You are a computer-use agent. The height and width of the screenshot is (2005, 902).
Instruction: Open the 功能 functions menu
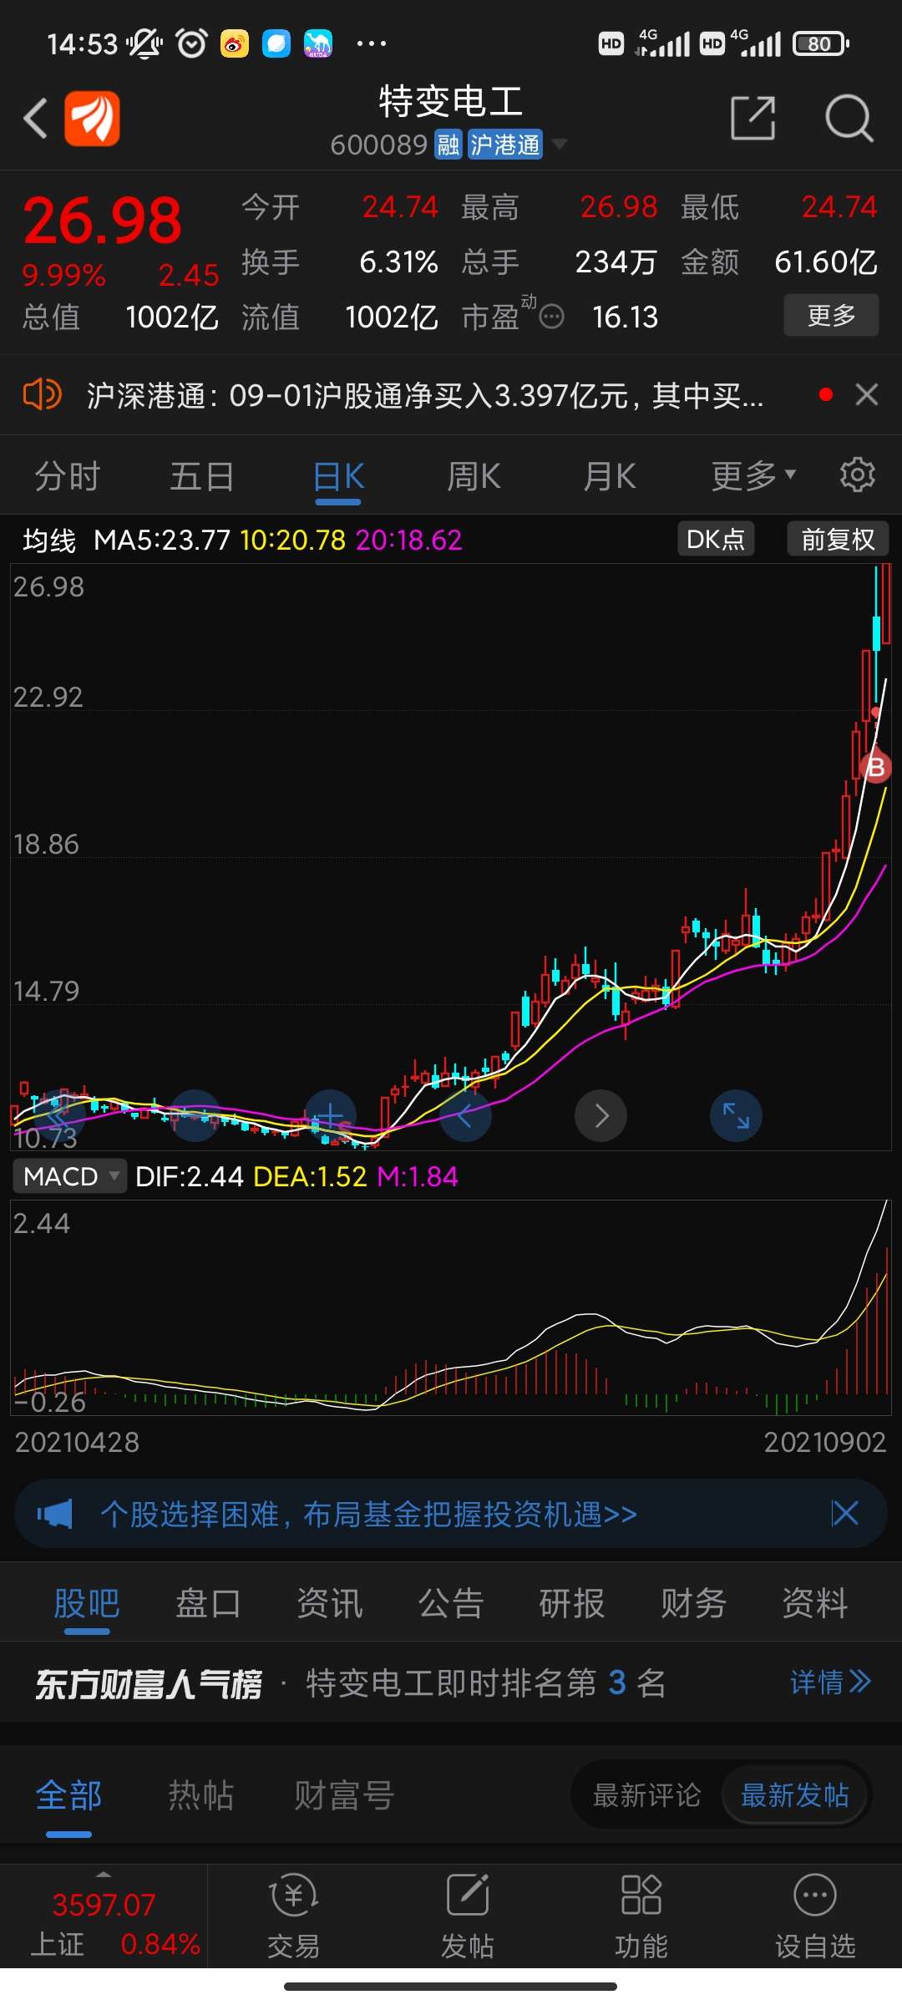coord(641,1916)
